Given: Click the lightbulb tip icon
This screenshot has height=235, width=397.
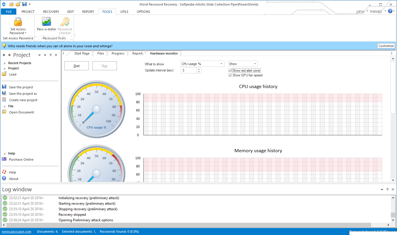Looking at the screenshot, I should click(x=4, y=46).
